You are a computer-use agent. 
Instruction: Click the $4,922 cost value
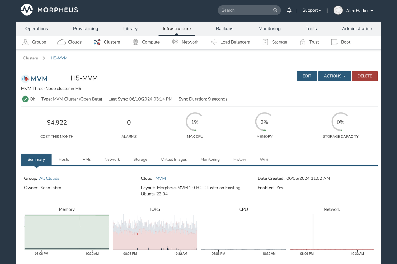pyautogui.click(x=57, y=123)
